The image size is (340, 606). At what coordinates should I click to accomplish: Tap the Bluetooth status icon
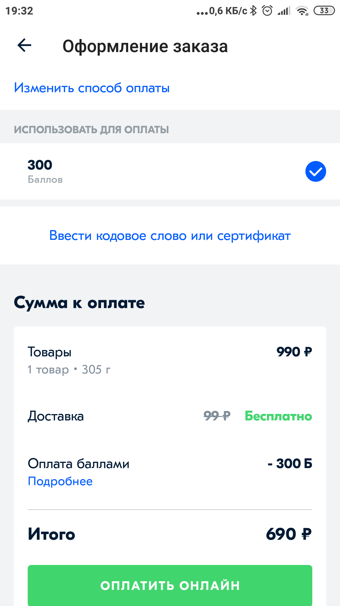click(253, 10)
